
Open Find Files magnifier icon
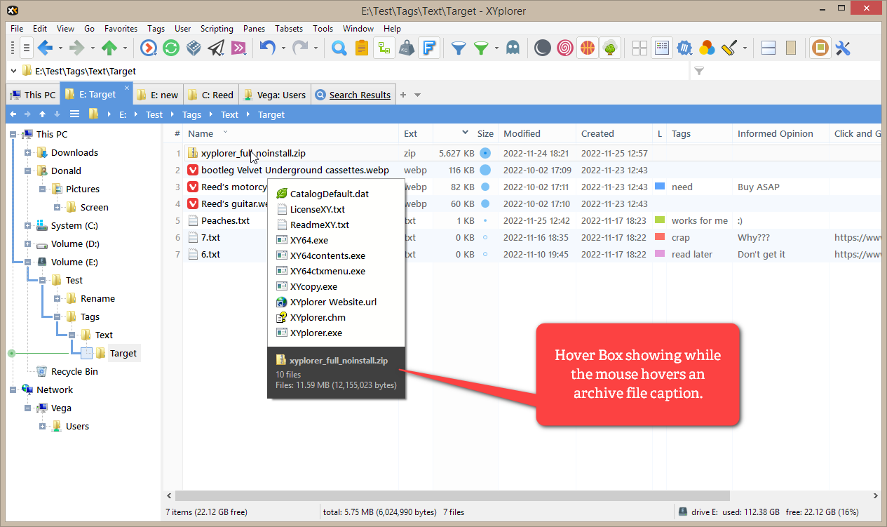[339, 48]
